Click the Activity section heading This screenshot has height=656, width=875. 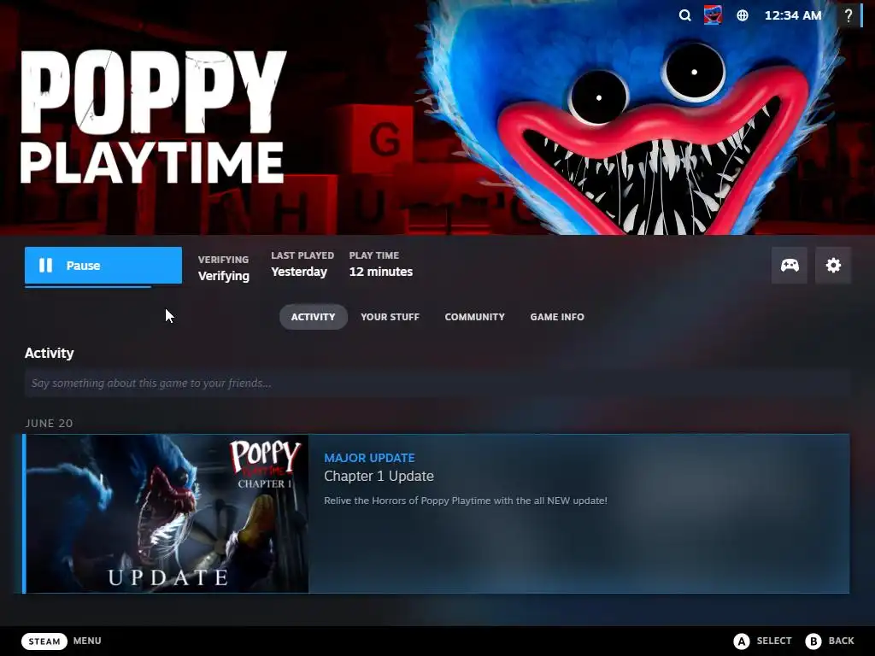coord(49,353)
